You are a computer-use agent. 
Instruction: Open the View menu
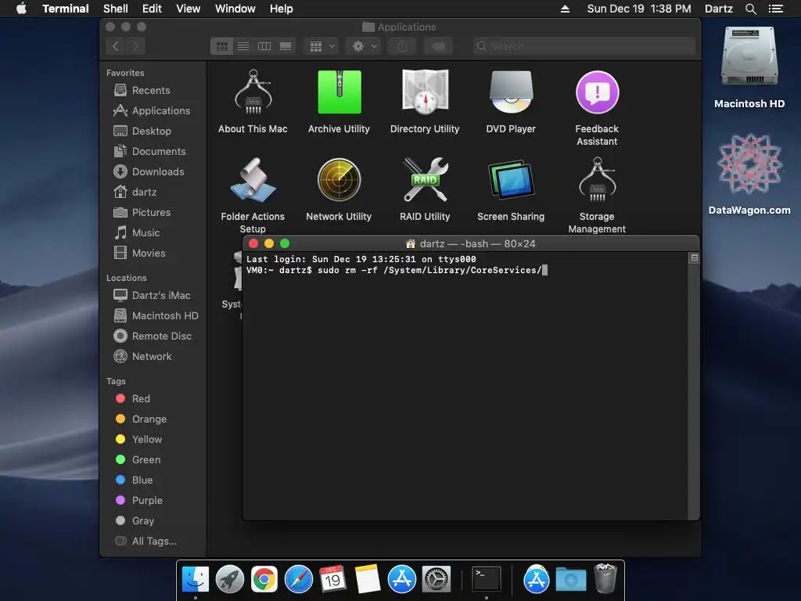pyautogui.click(x=188, y=9)
